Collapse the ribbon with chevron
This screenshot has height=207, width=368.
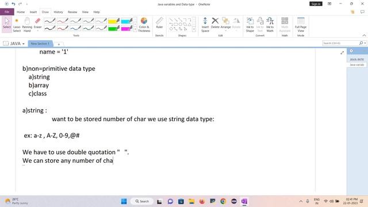(364, 36)
